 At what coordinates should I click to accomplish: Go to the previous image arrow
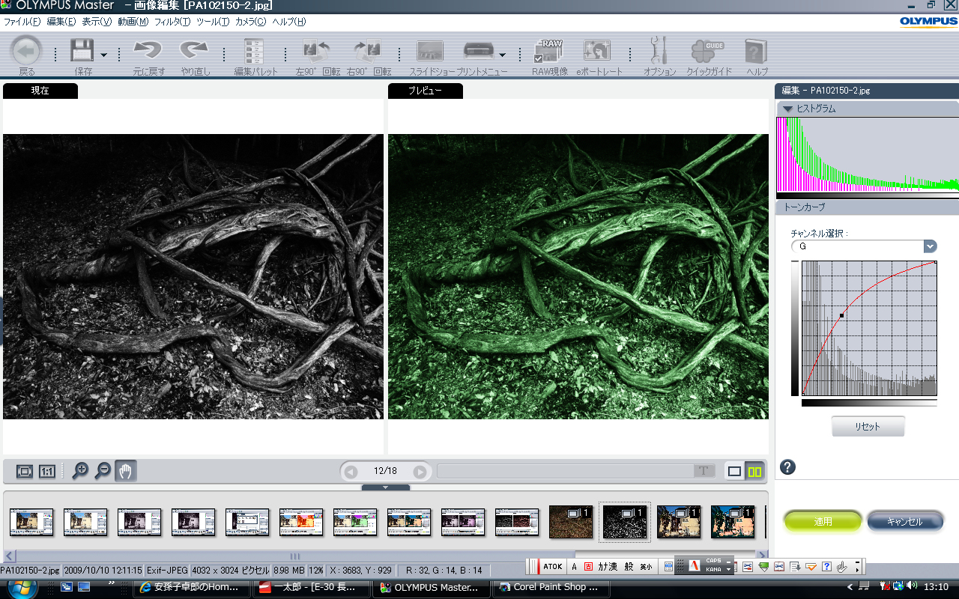click(x=351, y=472)
